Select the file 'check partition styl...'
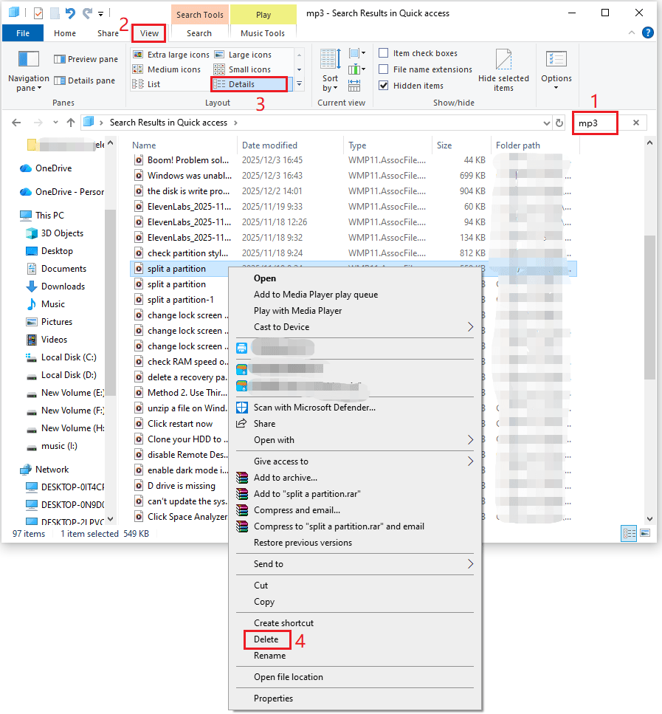The width and height of the screenshot is (662, 714). [x=187, y=253]
